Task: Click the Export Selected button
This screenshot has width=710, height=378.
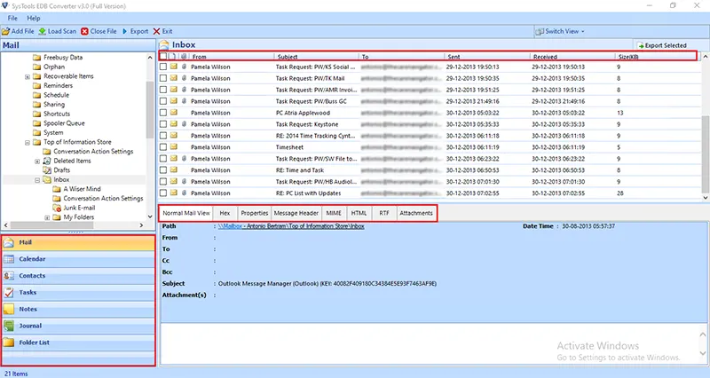Action: click(661, 45)
